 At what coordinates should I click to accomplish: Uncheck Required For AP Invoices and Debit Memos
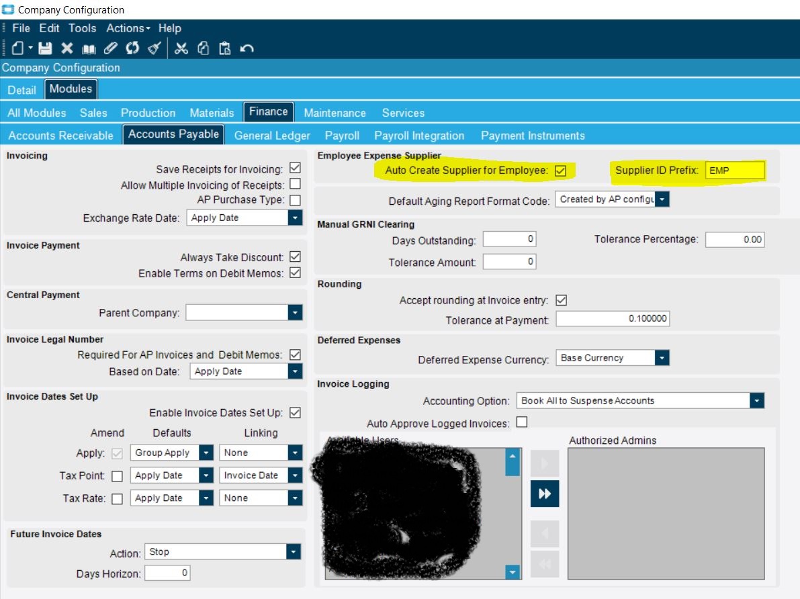(295, 355)
